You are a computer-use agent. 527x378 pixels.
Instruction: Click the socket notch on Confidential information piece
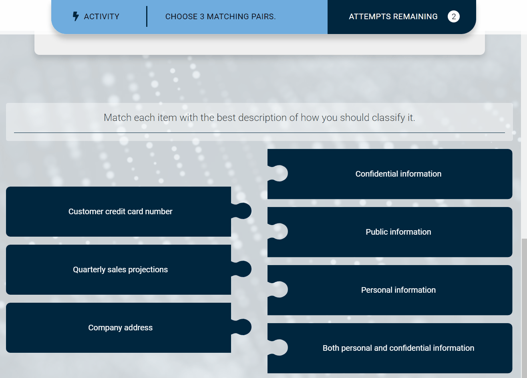[x=279, y=173]
